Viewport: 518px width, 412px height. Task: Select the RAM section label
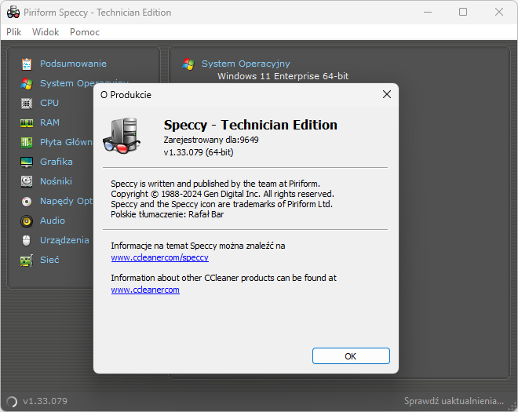[49, 122]
